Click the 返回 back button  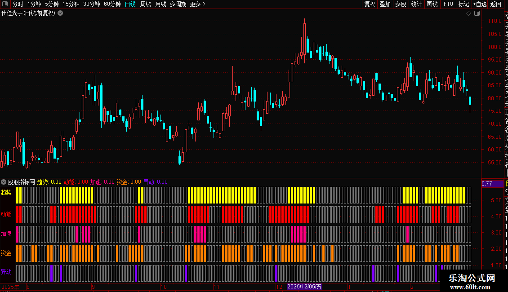496,4
